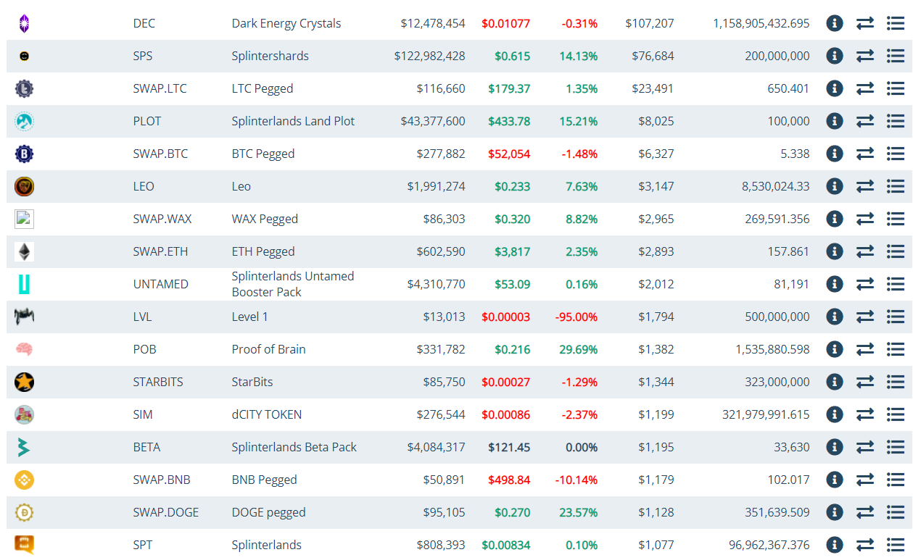
Task: Click the SWAP.DOGE token logo
Action: (24, 512)
